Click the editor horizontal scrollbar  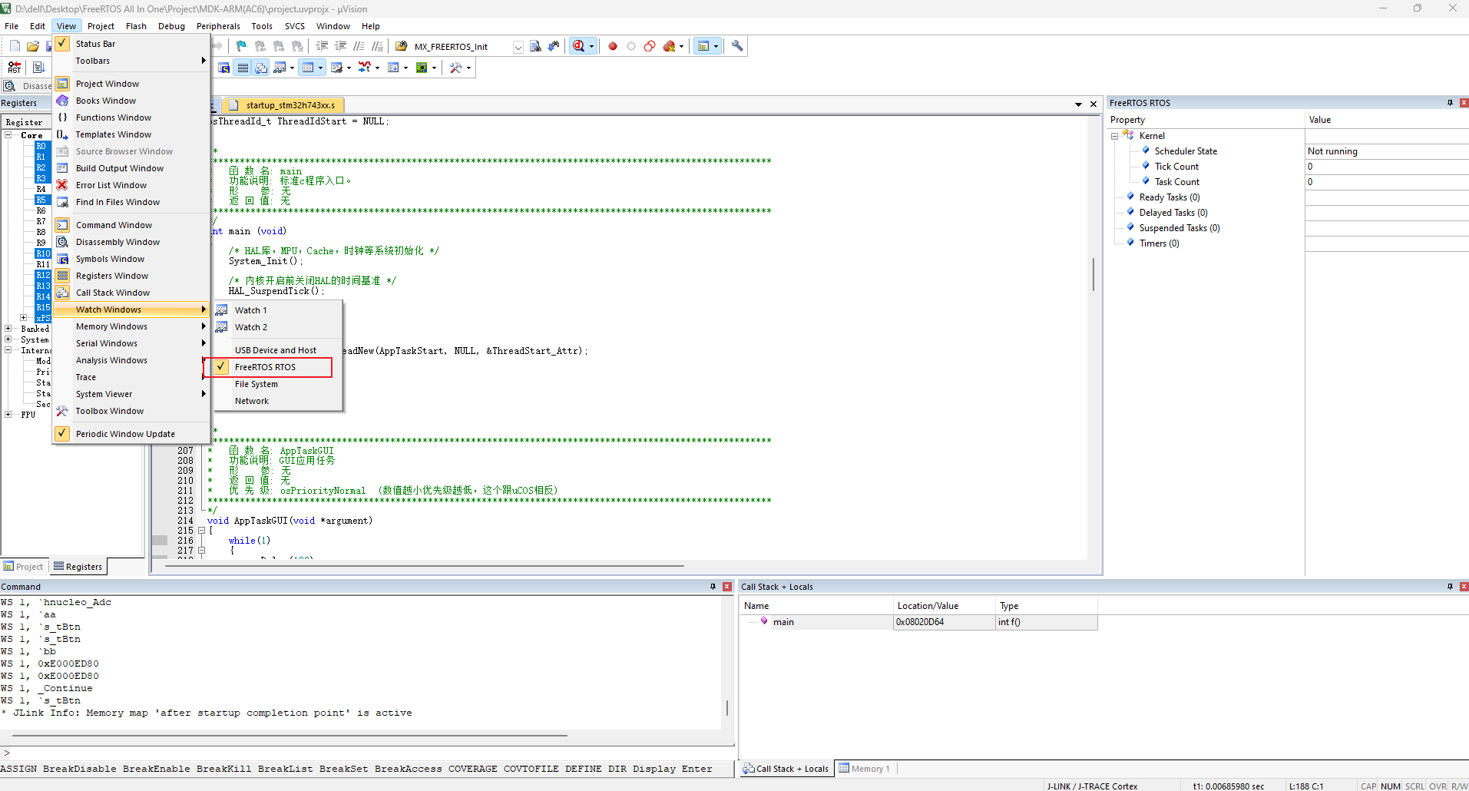424,566
